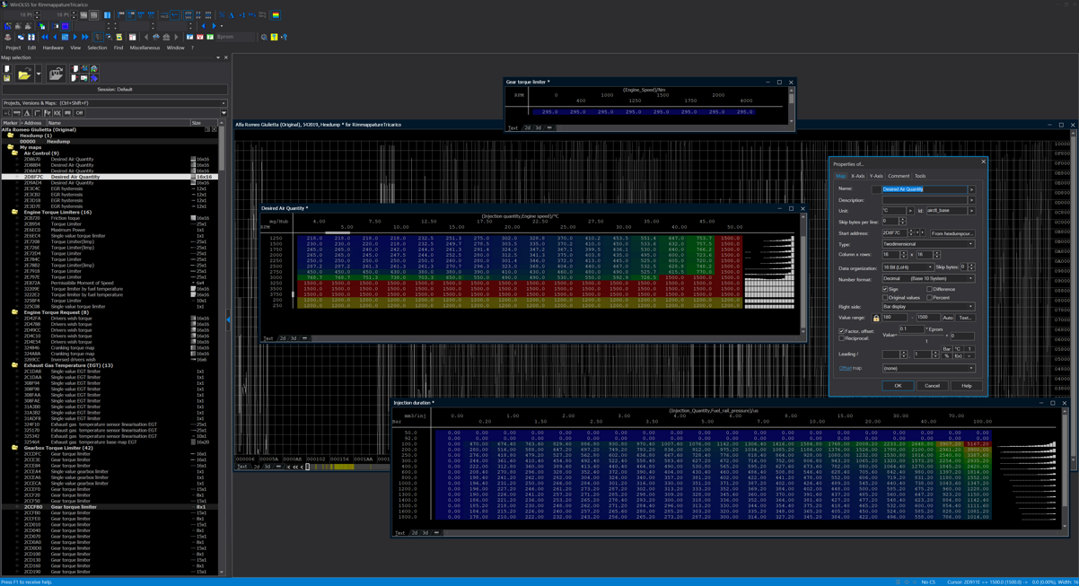Viewport: 1079px width, 586px height.
Task: Click the gear search icon right of Eprom field
Action: pos(264,37)
